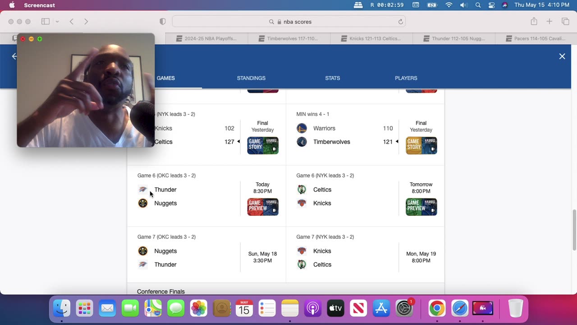577x325 pixels.
Task: Launch Podcasts from the dock
Action: click(312, 309)
